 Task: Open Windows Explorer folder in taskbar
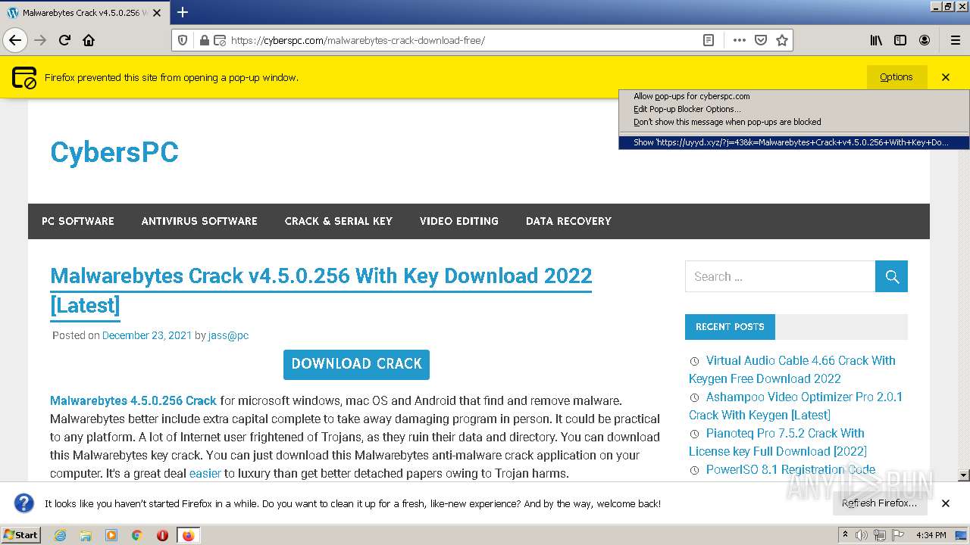point(86,535)
